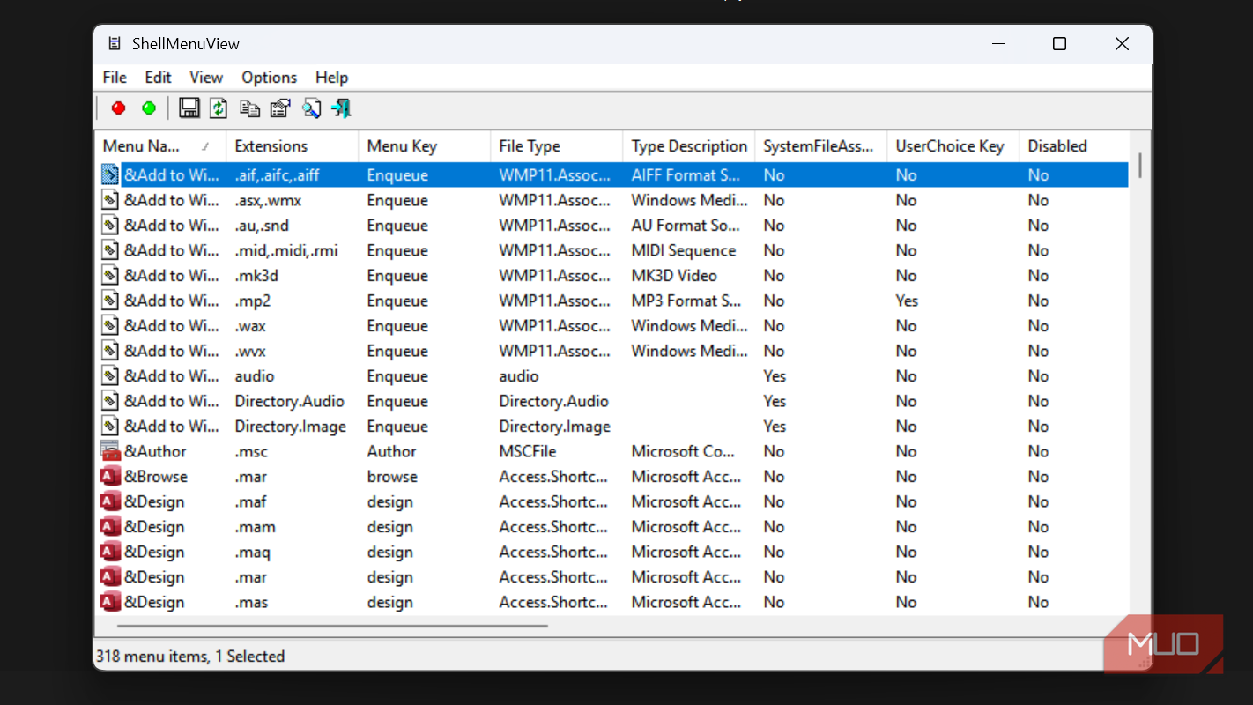This screenshot has width=1253, height=705.
Task: Click the row icon of the .wvx entry
Action: (x=110, y=351)
